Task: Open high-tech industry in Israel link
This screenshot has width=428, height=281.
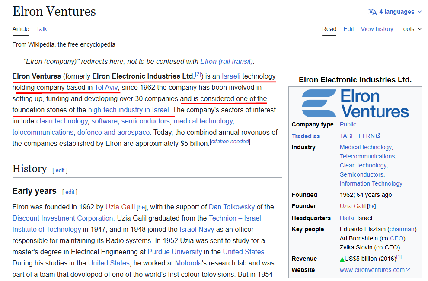Action: point(128,110)
